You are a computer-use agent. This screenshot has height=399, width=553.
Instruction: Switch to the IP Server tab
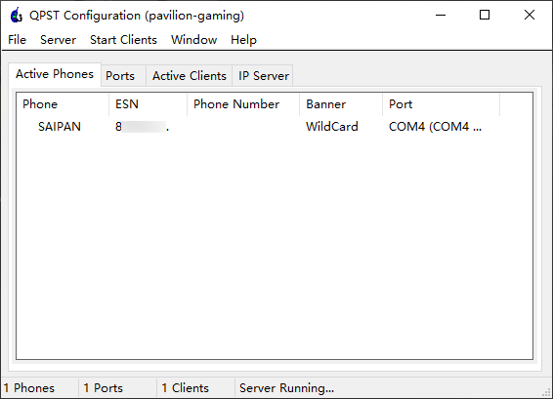click(264, 76)
